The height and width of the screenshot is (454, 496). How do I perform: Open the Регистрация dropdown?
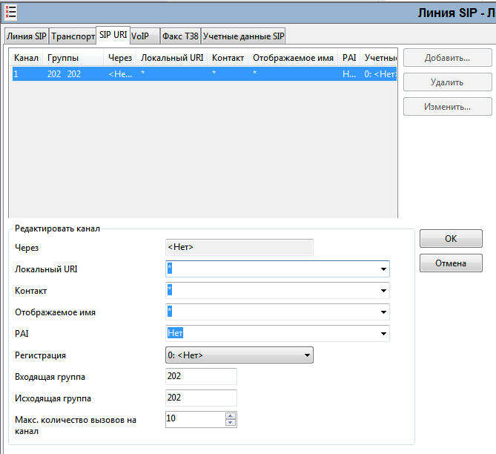tap(239, 355)
